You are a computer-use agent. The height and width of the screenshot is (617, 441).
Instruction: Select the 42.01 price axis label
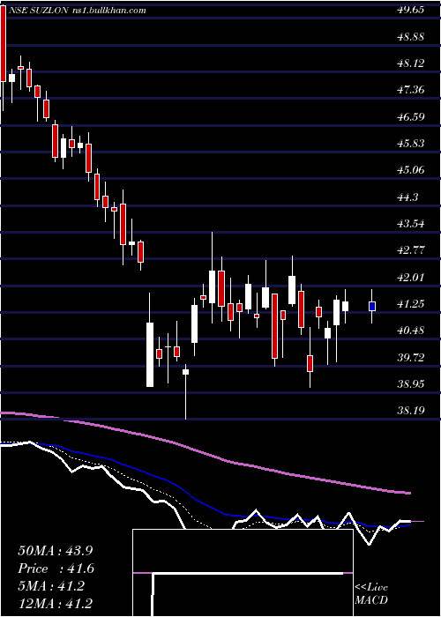click(410, 277)
